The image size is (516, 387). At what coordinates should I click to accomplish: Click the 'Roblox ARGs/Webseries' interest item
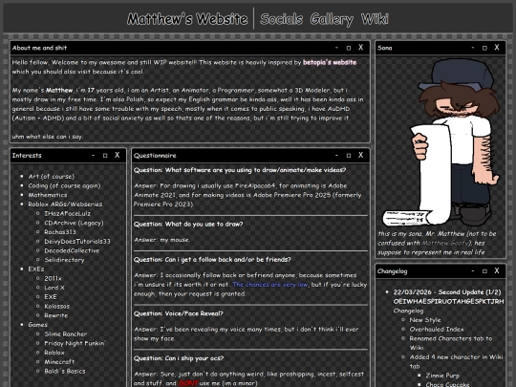[x=65, y=204]
